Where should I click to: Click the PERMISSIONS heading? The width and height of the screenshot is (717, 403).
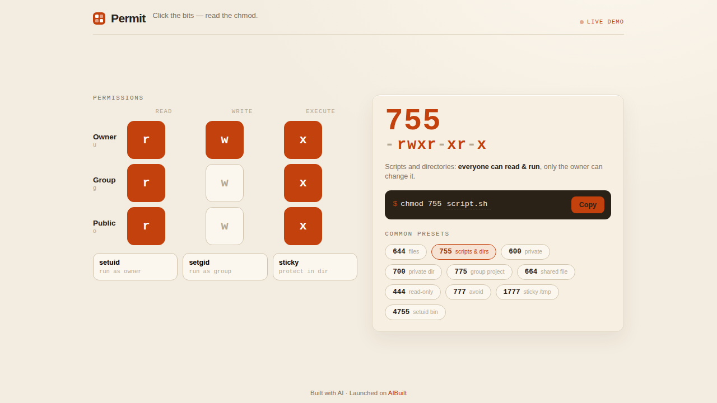click(118, 98)
